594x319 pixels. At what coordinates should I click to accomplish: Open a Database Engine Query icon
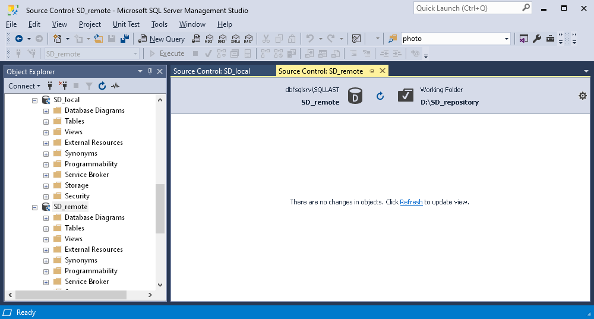pyautogui.click(x=196, y=39)
